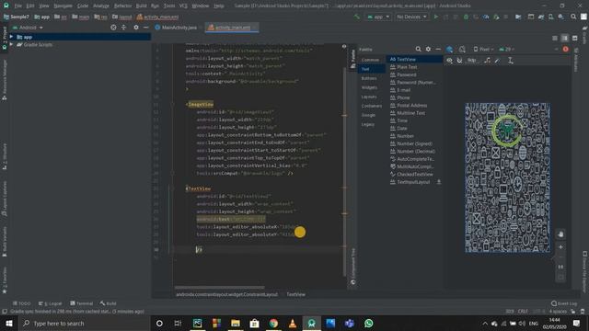This screenshot has height=331, width=589.
Task: Open the API 29 version dropdown
Action: tap(507, 49)
